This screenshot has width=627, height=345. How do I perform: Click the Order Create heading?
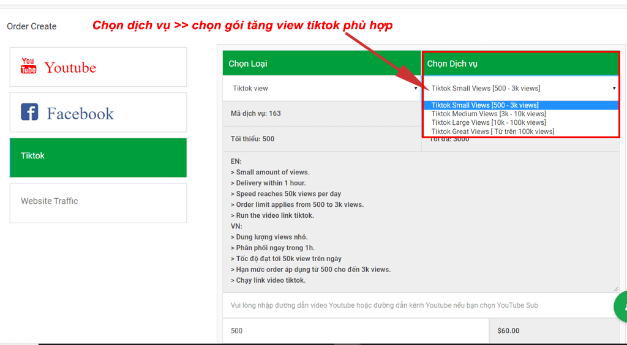[32, 26]
